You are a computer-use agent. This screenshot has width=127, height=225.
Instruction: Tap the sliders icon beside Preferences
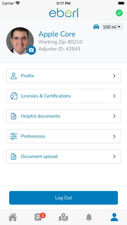(x=14, y=136)
